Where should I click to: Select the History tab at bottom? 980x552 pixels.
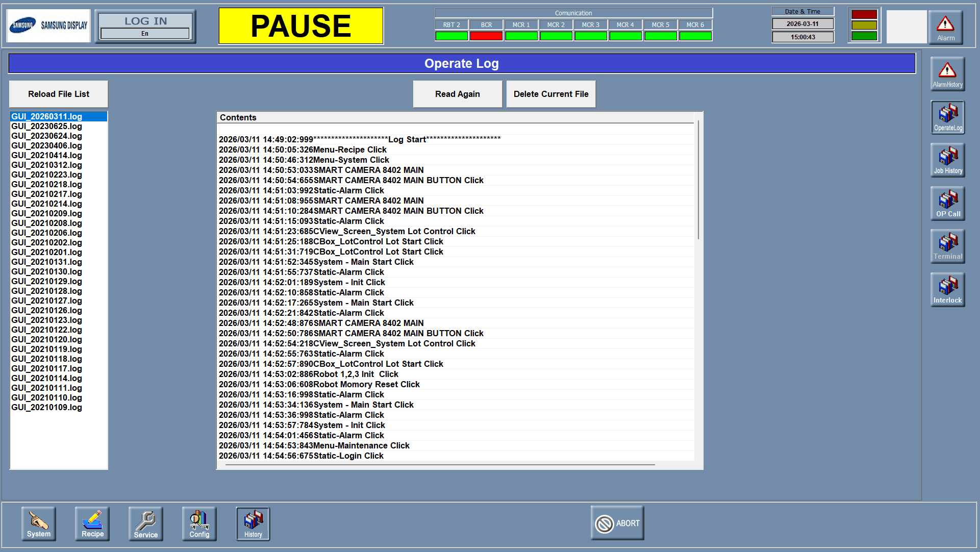(253, 524)
